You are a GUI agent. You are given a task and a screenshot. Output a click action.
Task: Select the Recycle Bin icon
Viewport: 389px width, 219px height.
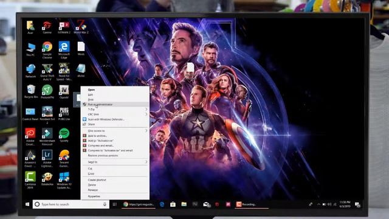tap(31, 92)
